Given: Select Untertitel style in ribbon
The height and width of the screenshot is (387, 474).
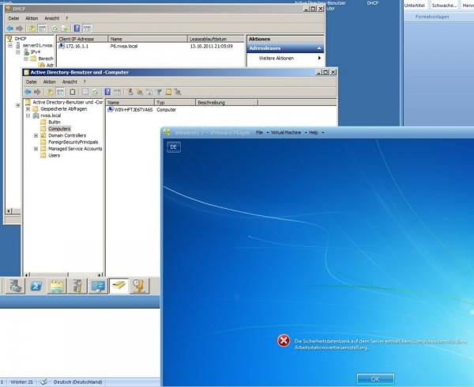Looking at the screenshot, I should tap(415, 6).
